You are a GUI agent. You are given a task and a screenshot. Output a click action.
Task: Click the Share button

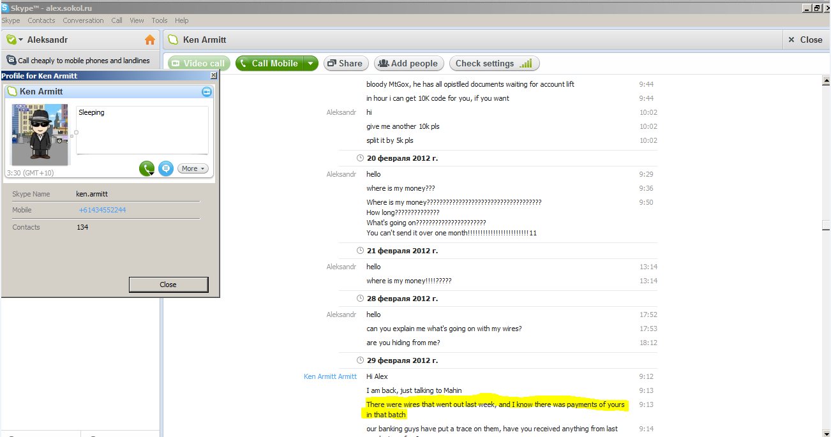[345, 63]
